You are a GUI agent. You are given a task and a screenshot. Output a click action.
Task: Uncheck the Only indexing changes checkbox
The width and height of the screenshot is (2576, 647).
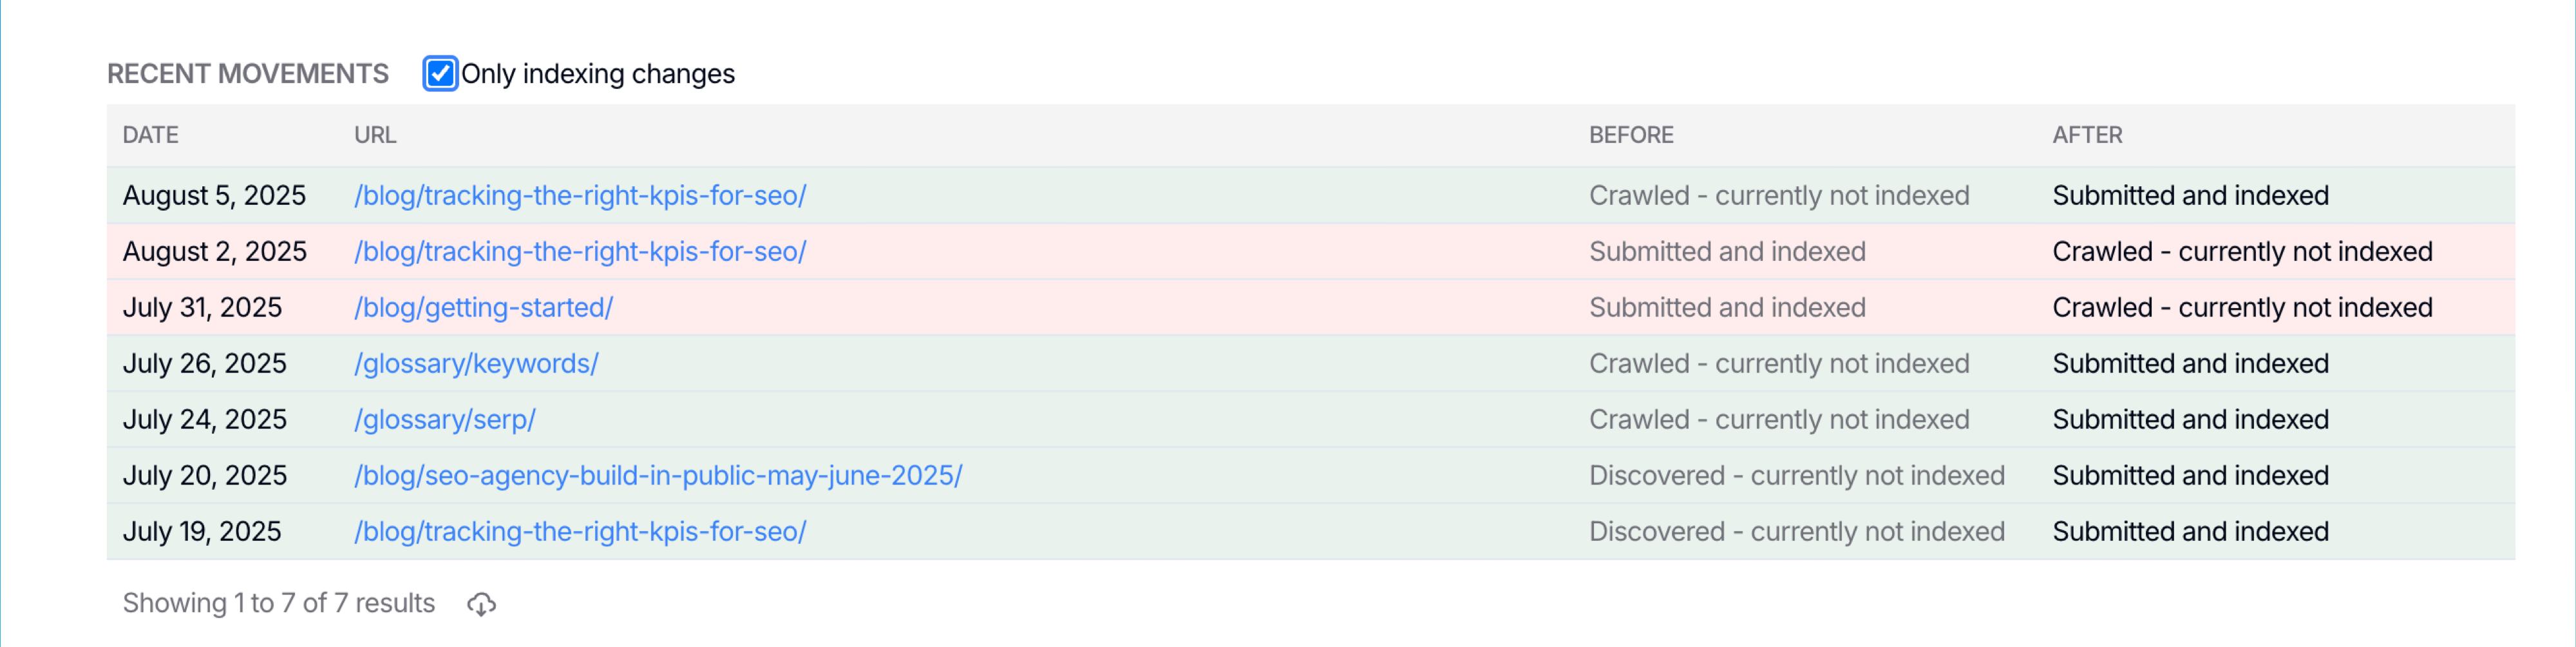pyautogui.click(x=440, y=74)
